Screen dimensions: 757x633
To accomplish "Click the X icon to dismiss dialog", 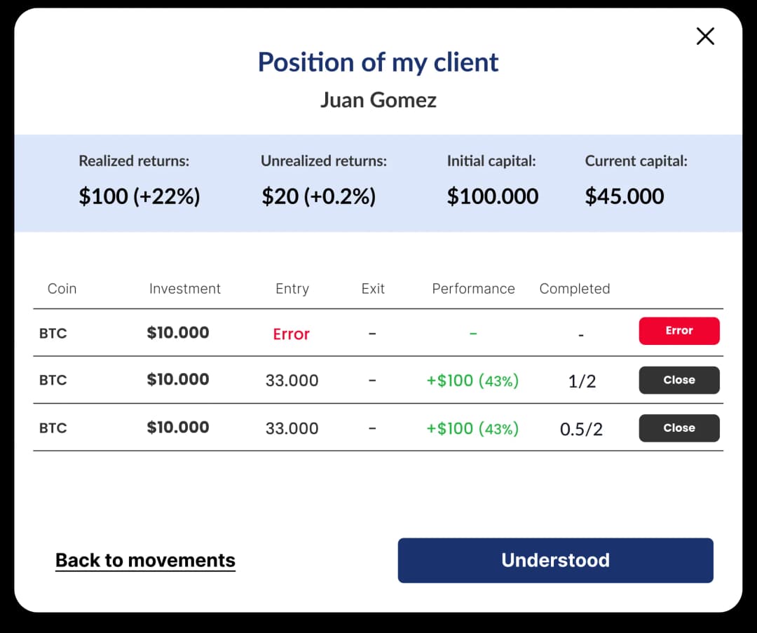I will (x=705, y=36).
